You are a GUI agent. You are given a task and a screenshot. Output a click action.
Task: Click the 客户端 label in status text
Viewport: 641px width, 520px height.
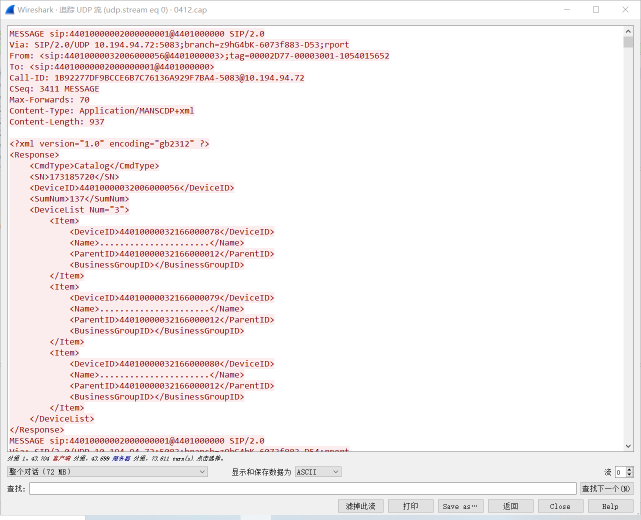pyautogui.click(x=61, y=458)
